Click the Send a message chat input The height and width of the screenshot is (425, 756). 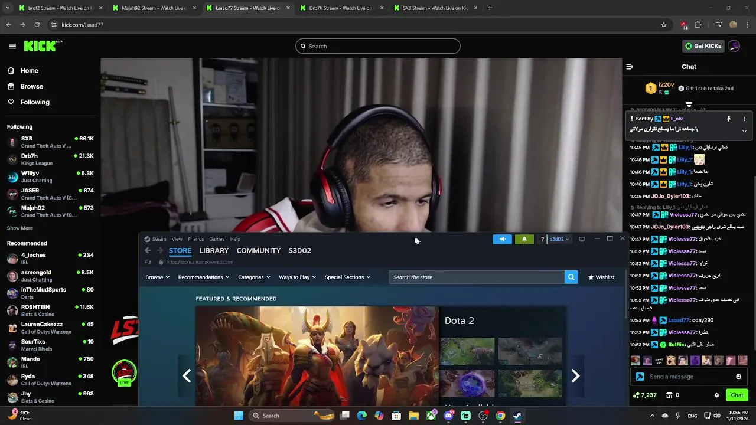click(687, 377)
